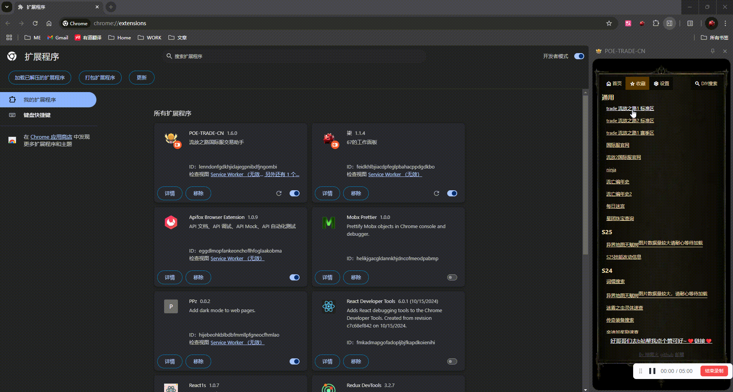Open the ninja link
Screen dimensions: 733x392
[611, 170]
